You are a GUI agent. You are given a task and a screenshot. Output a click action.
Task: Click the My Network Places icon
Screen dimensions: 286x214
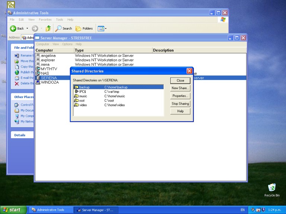click(17, 121)
